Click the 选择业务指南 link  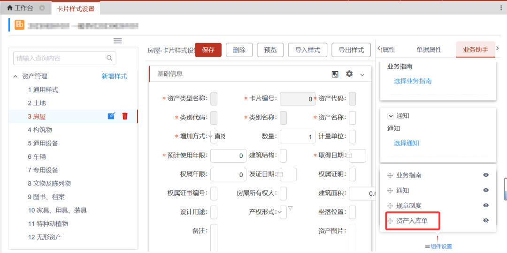(413, 81)
